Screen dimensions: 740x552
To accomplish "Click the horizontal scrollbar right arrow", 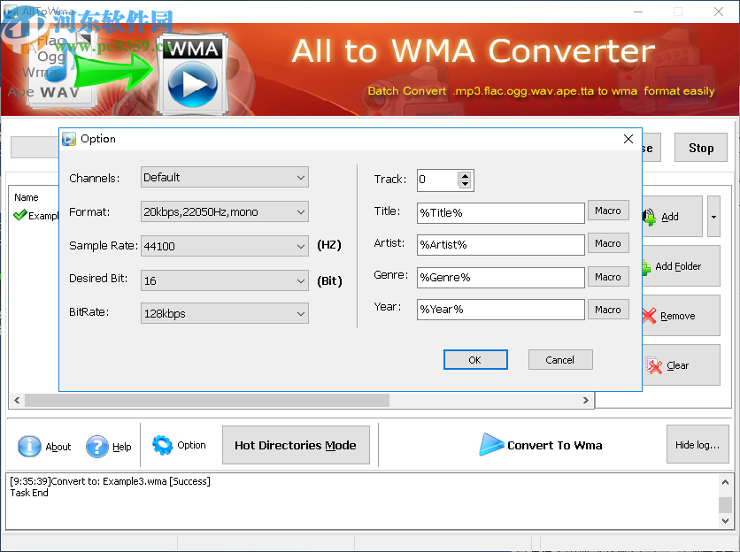I will pos(585,400).
